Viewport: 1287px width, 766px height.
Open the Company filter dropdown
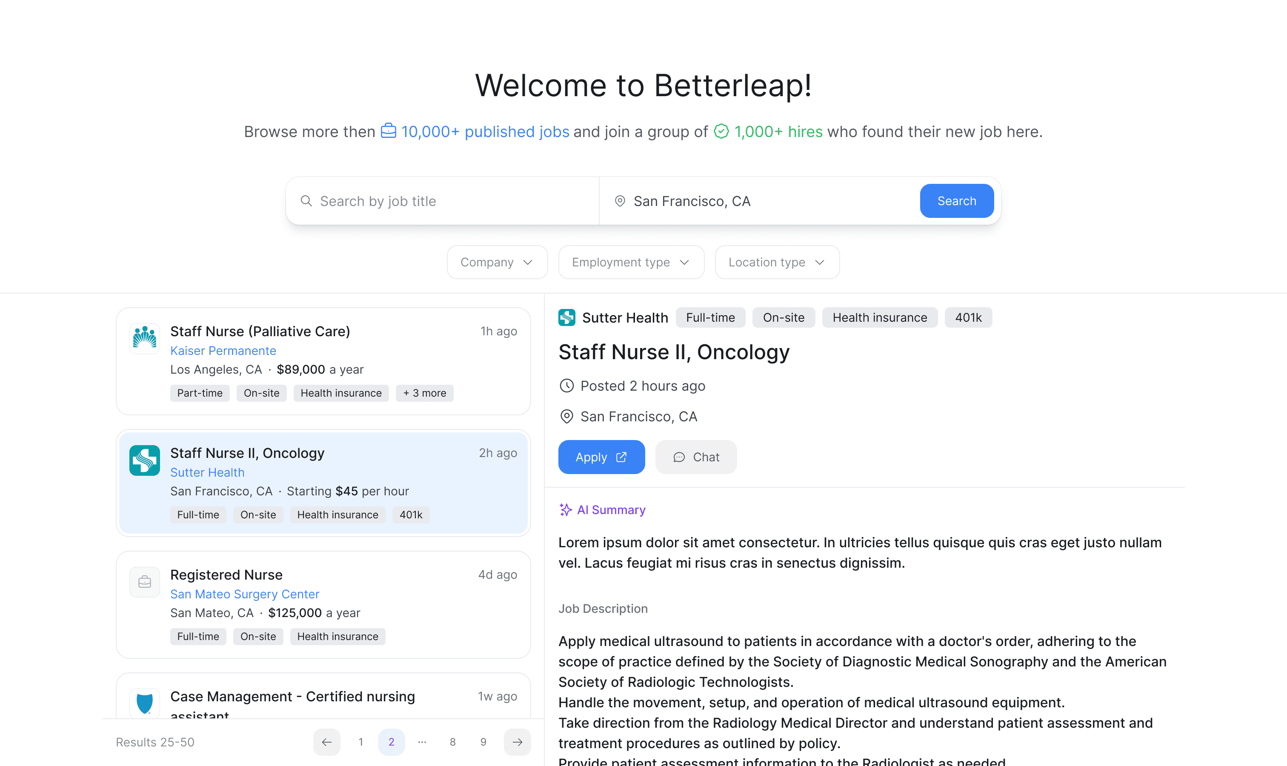click(497, 262)
